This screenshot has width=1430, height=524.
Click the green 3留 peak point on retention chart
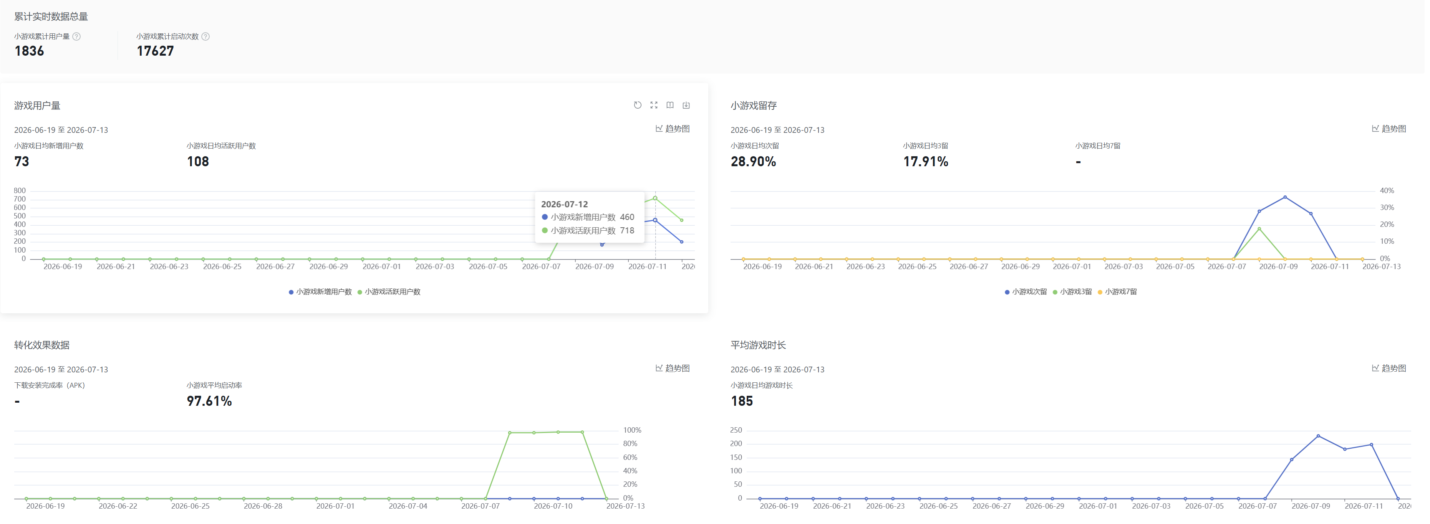(1259, 229)
